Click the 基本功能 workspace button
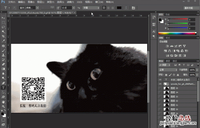200x128 pixels. pyautogui.click(x=190, y=8)
